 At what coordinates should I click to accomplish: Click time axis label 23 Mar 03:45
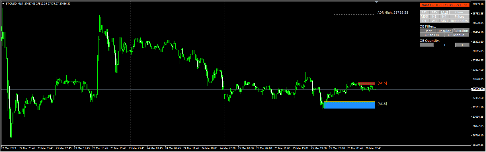coord(46,148)
